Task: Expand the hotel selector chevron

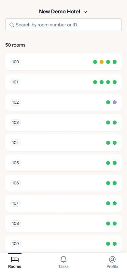Action: pyautogui.click(x=85, y=12)
